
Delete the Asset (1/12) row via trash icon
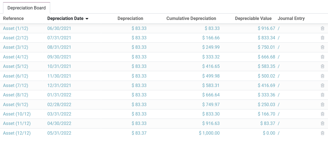click(322, 28)
